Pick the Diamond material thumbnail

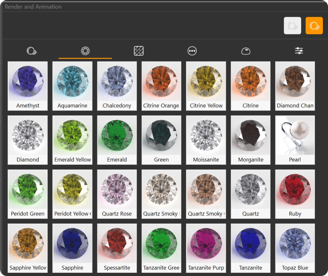click(28, 140)
